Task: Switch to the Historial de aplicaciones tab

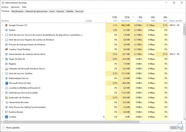Action: point(36,11)
